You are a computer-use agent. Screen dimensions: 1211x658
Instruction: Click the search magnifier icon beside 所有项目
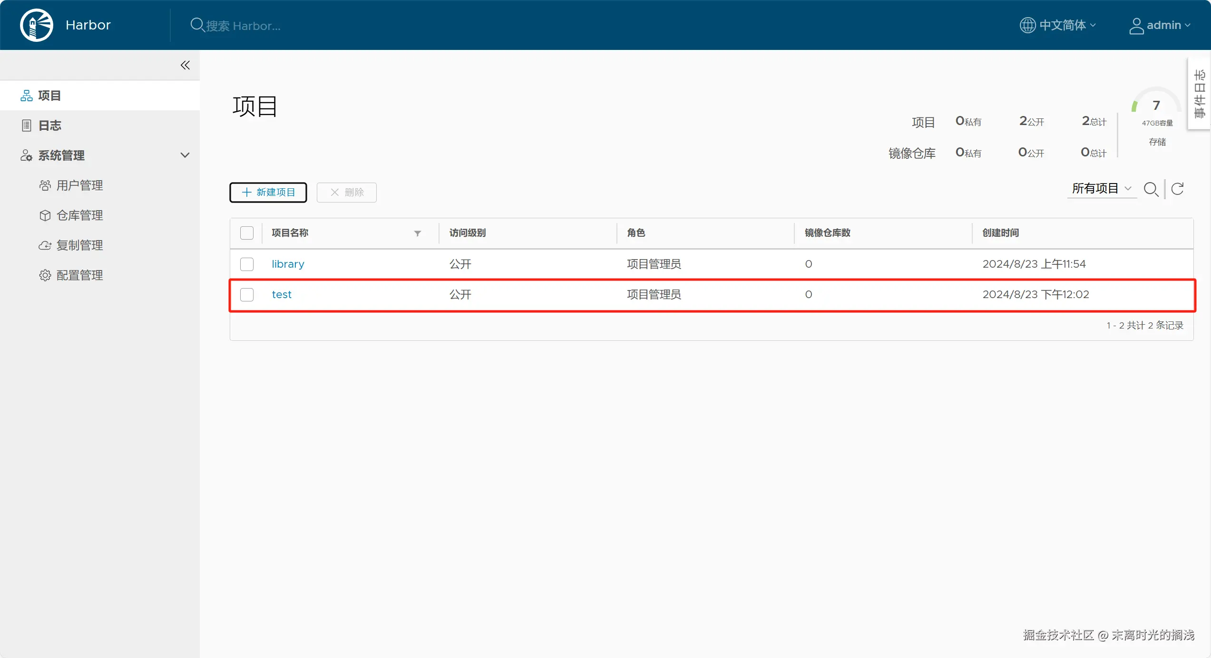tap(1151, 189)
